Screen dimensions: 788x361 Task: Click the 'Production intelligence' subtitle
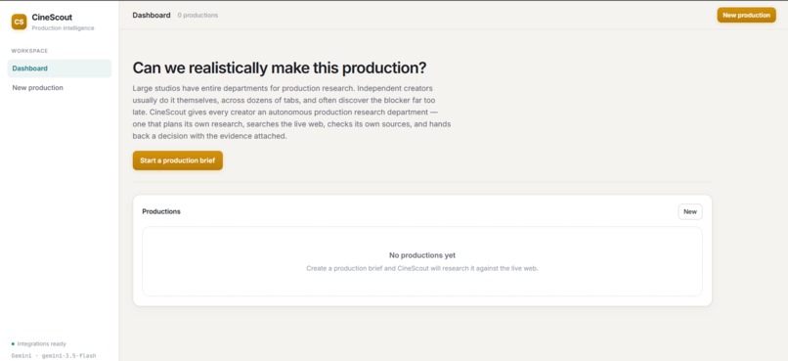[x=63, y=28]
